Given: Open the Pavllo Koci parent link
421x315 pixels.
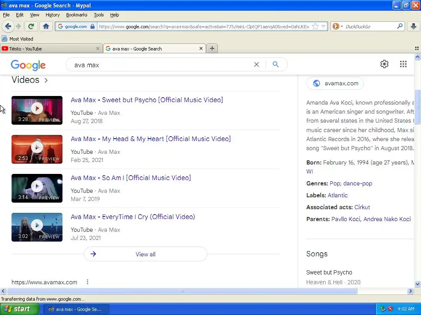Looking at the screenshot, I should (x=346, y=219).
